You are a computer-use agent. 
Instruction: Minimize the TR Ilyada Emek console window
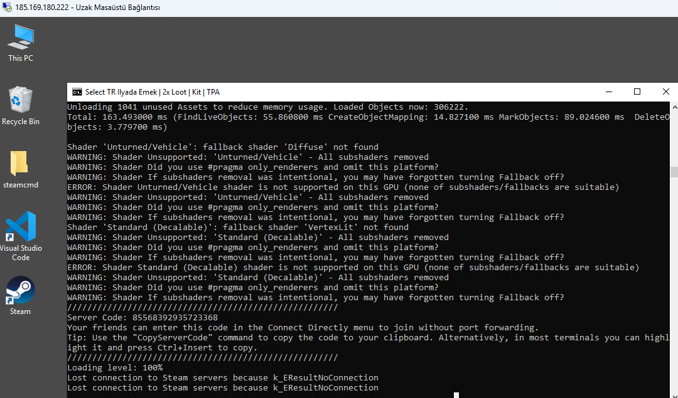(x=609, y=92)
